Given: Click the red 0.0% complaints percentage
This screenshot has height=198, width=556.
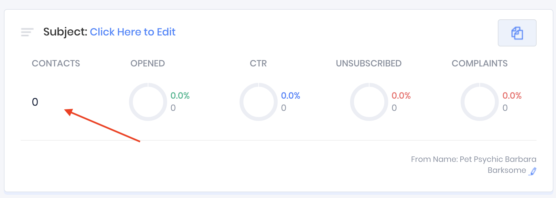Looking at the screenshot, I should pos(512,95).
